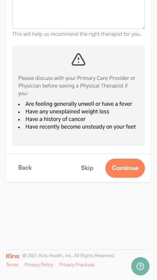Select 'Are feeling generally unwell' bullet item

[78, 104]
